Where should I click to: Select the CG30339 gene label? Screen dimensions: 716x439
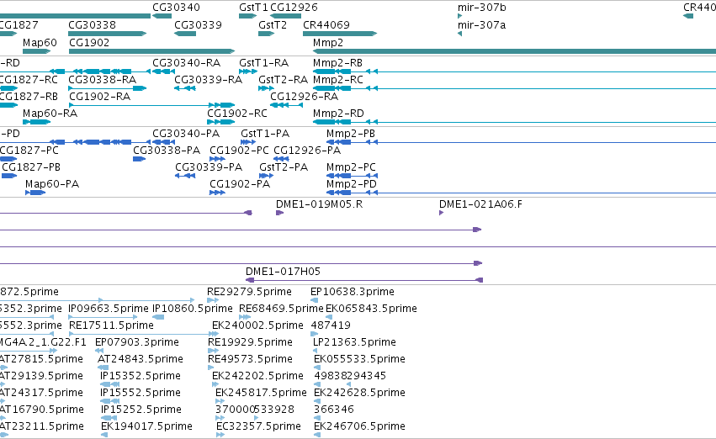pos(199,25)
